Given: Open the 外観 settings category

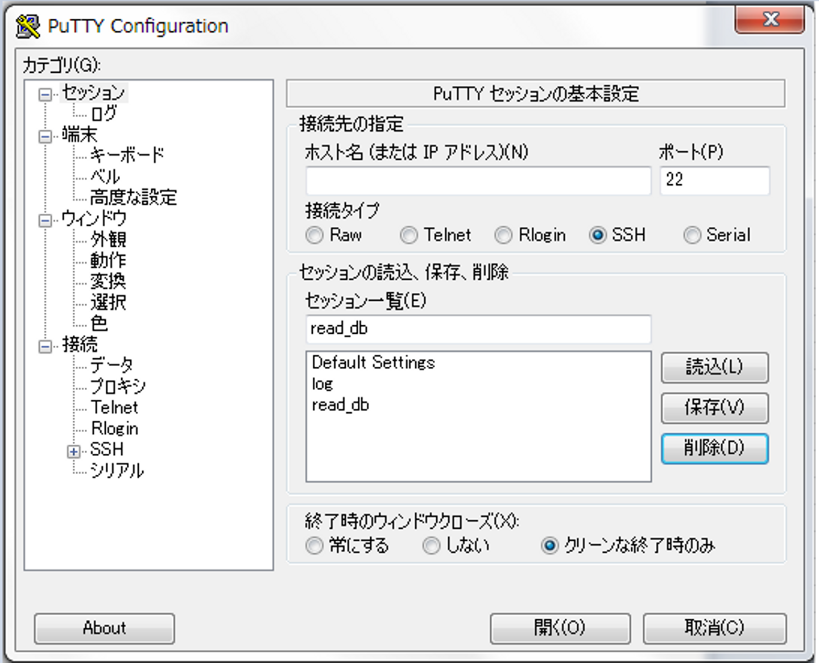Looking at the screenshot, I should coord(108,239).
